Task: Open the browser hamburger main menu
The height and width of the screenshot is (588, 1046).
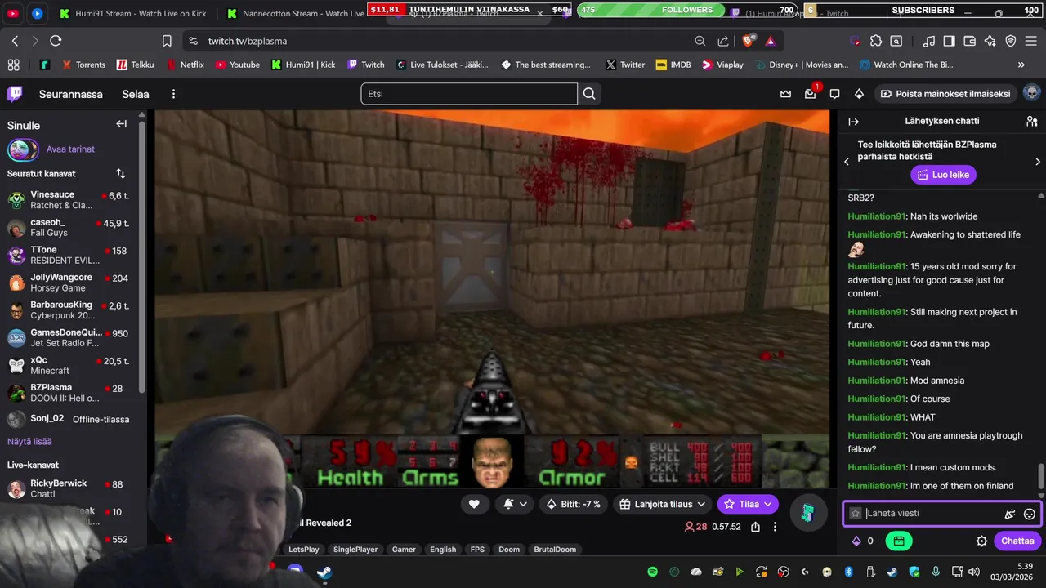Action: click(1032, 41)
